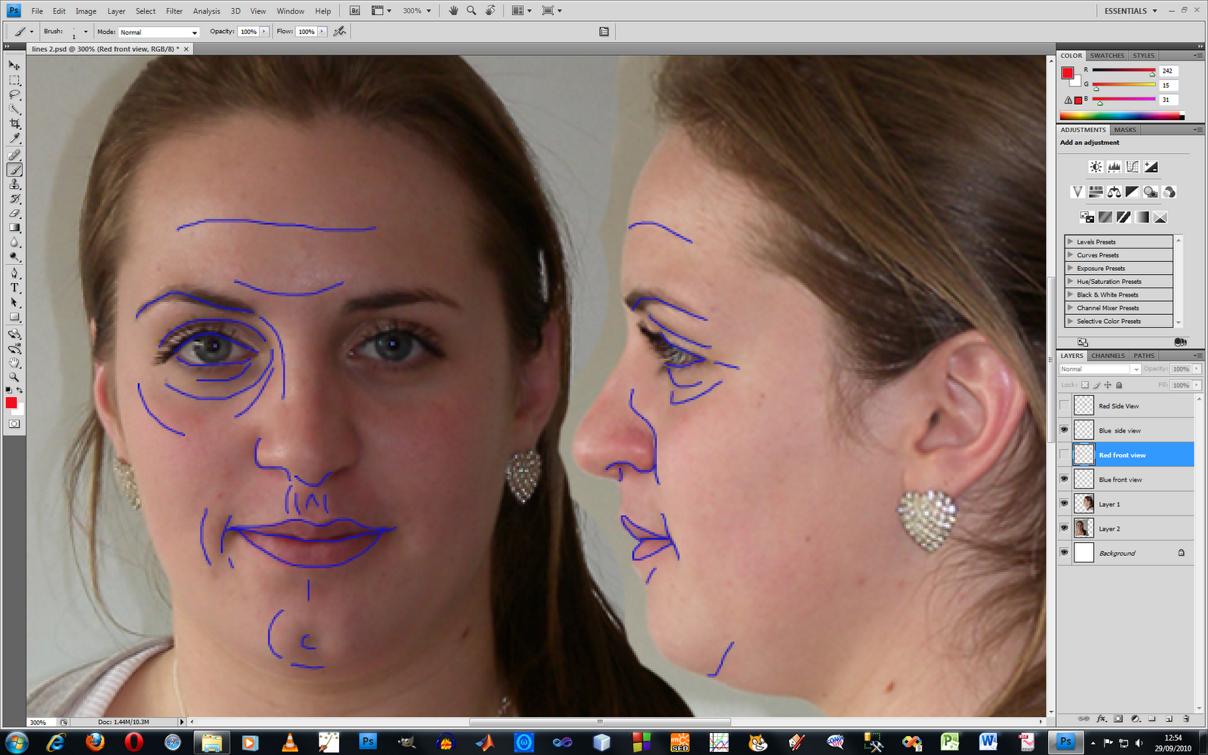Viewport: 1208px width, 755px height.
Task: Show the Red Side View layer
Action: (1064, 405)
